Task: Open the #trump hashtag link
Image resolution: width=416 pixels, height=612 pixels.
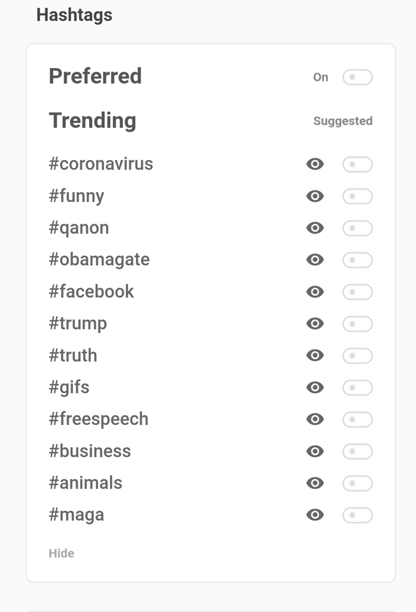Action: (x=78, y=323)
